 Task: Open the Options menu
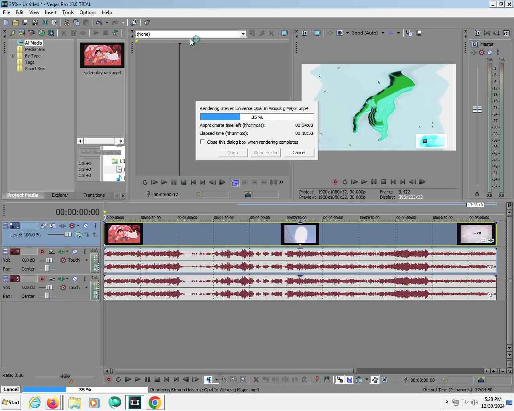(88, 12)
